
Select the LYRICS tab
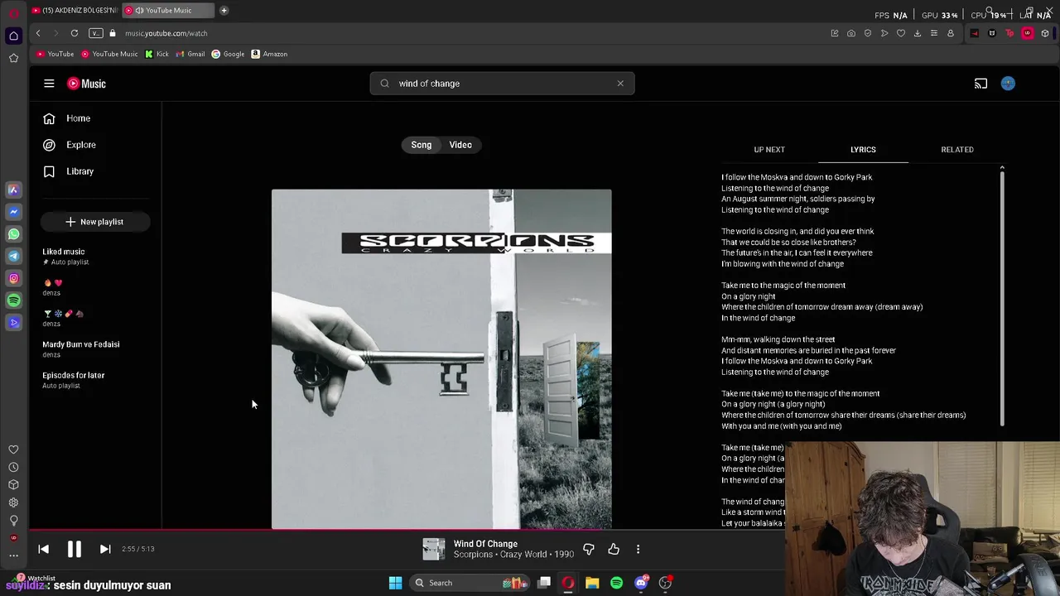pos(863,150)
